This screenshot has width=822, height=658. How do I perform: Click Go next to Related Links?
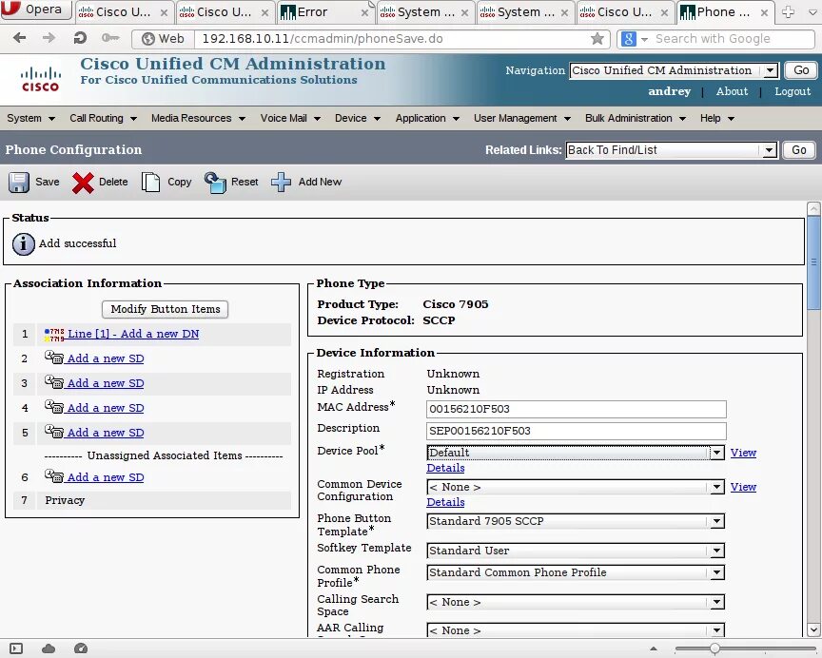(x=798, y=150)
